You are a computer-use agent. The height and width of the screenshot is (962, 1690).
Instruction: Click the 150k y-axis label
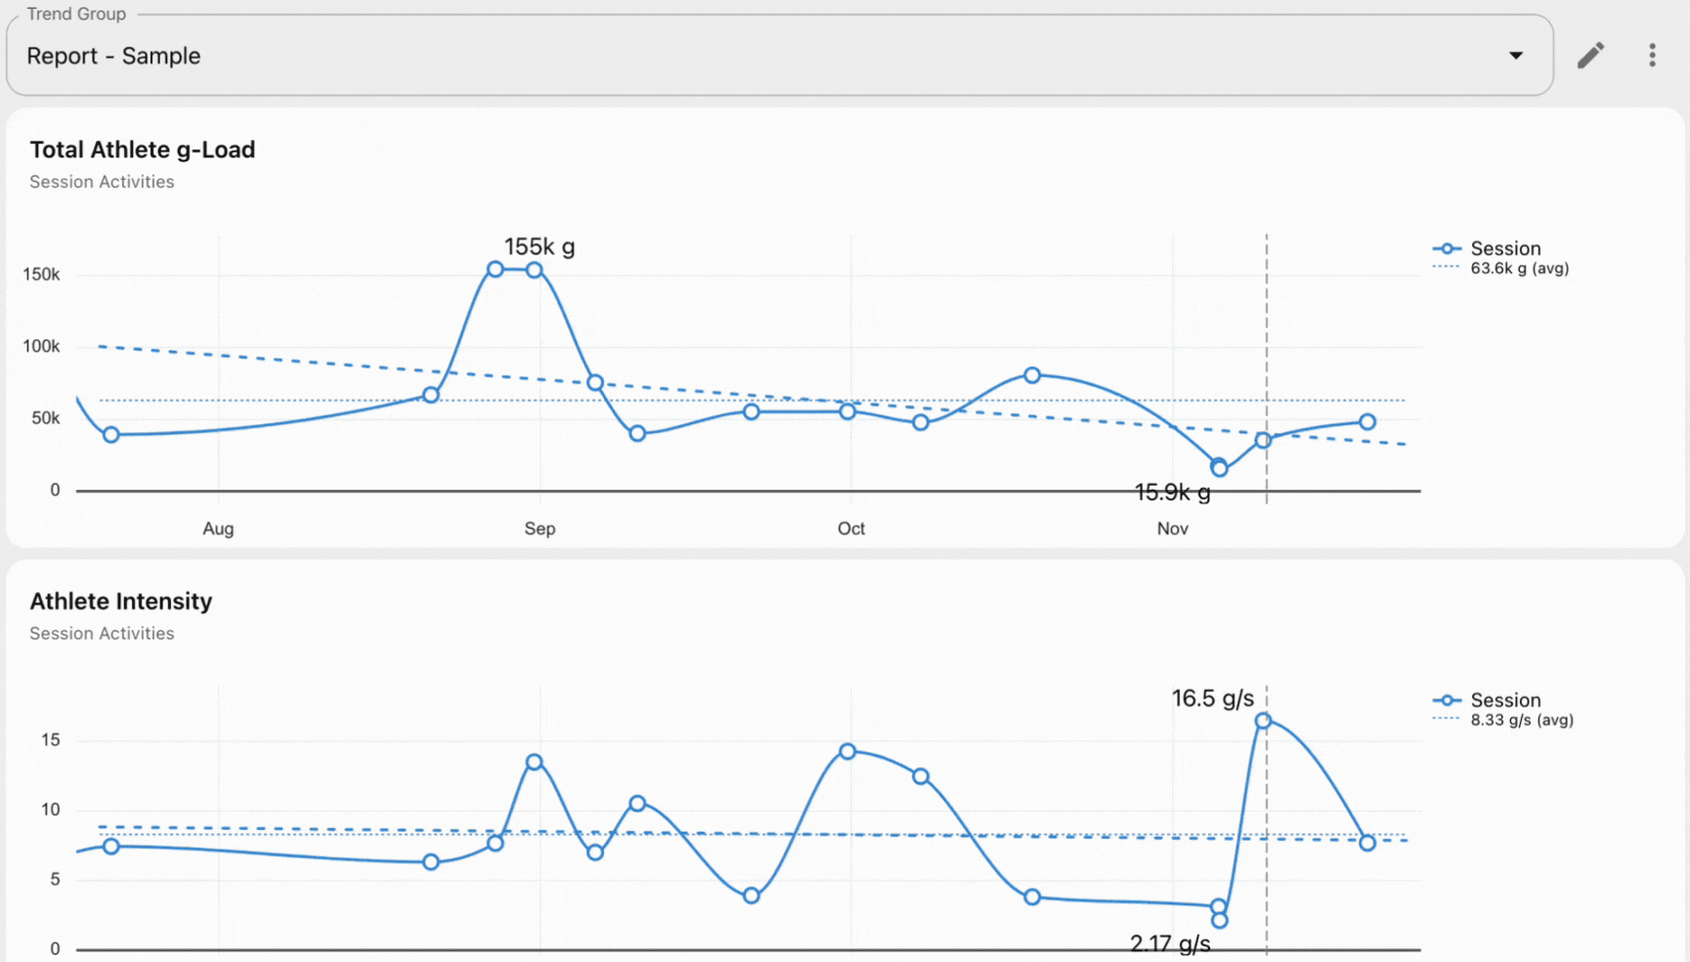click(41, 275)
